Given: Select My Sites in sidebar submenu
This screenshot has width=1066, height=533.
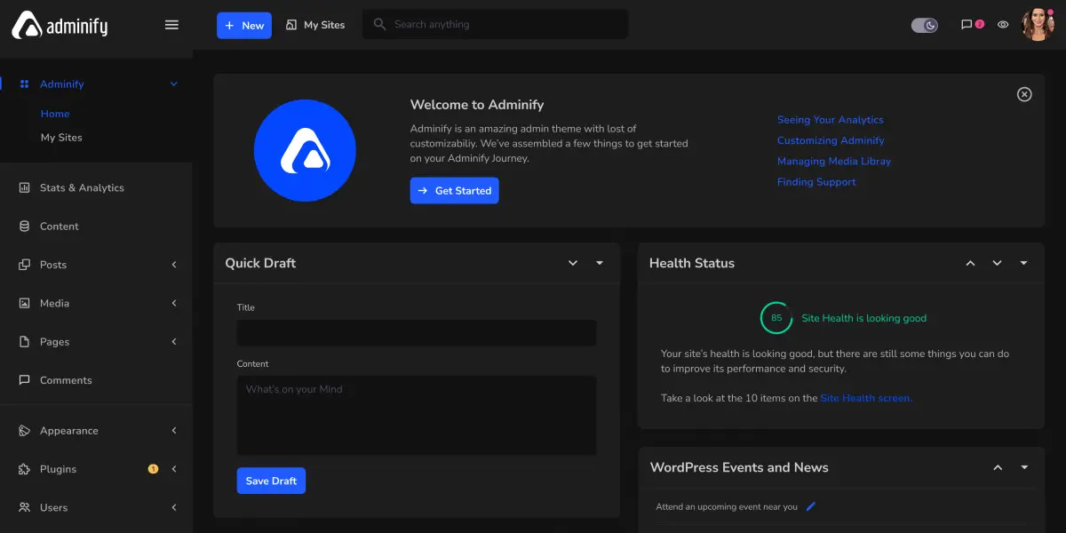Looking at the screenshot, I should pyautogui.click(x=61, y=138).
